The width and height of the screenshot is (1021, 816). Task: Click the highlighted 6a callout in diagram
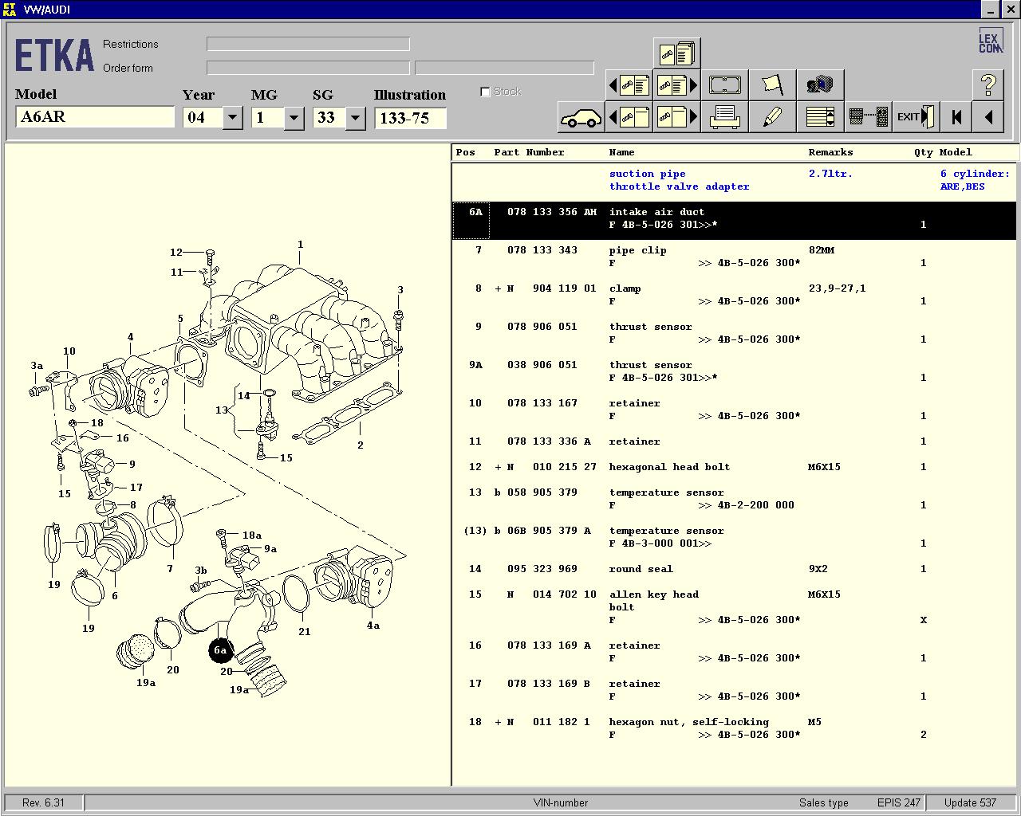click(x=220, y=650)
